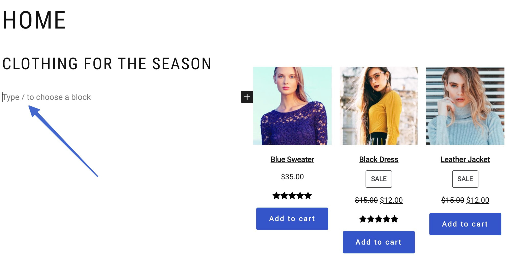Click the Blue Sweater star rating
This screenshot has height=272, width=507.
point(292,196)
